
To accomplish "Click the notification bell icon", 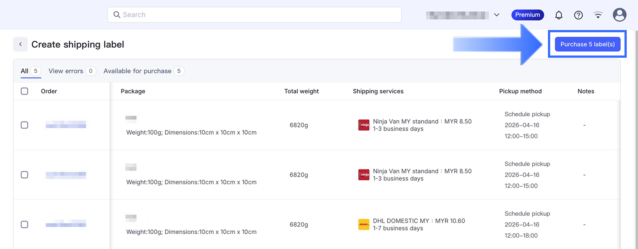I will [x=559, y=15].
